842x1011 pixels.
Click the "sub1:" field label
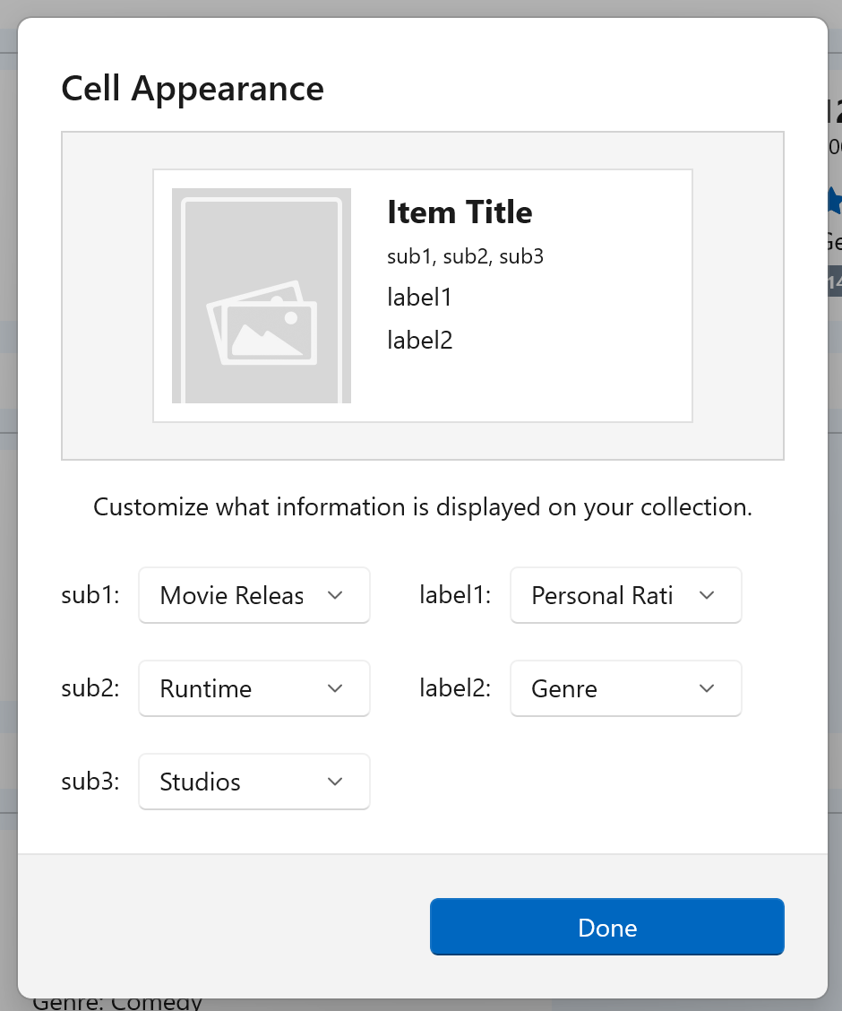click(x=90, y=595)
